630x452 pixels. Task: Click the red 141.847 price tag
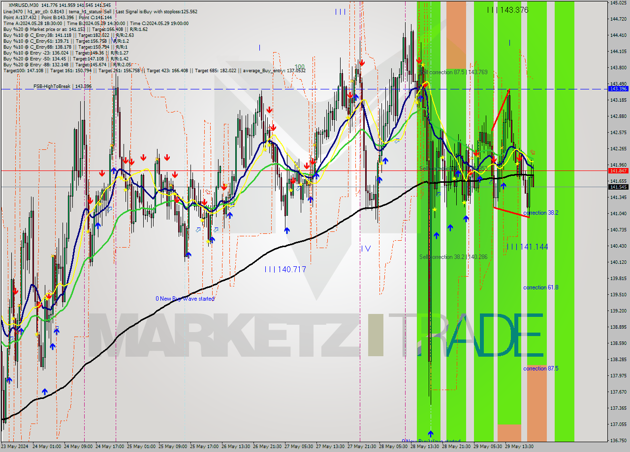618,170
